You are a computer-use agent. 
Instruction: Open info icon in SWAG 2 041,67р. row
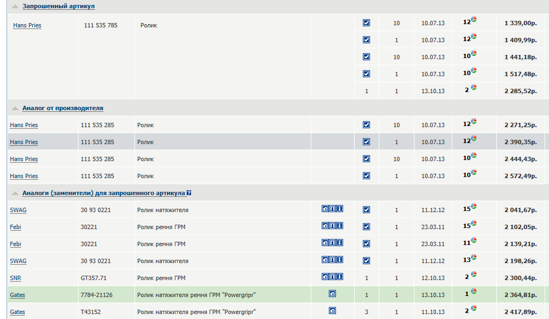340,209
